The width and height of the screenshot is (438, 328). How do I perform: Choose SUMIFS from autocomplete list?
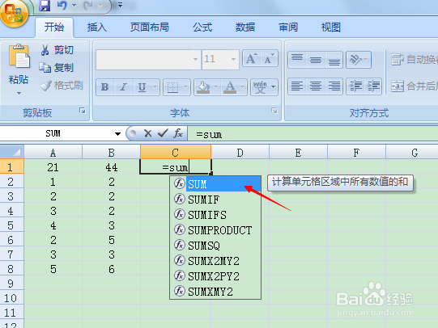215,215
